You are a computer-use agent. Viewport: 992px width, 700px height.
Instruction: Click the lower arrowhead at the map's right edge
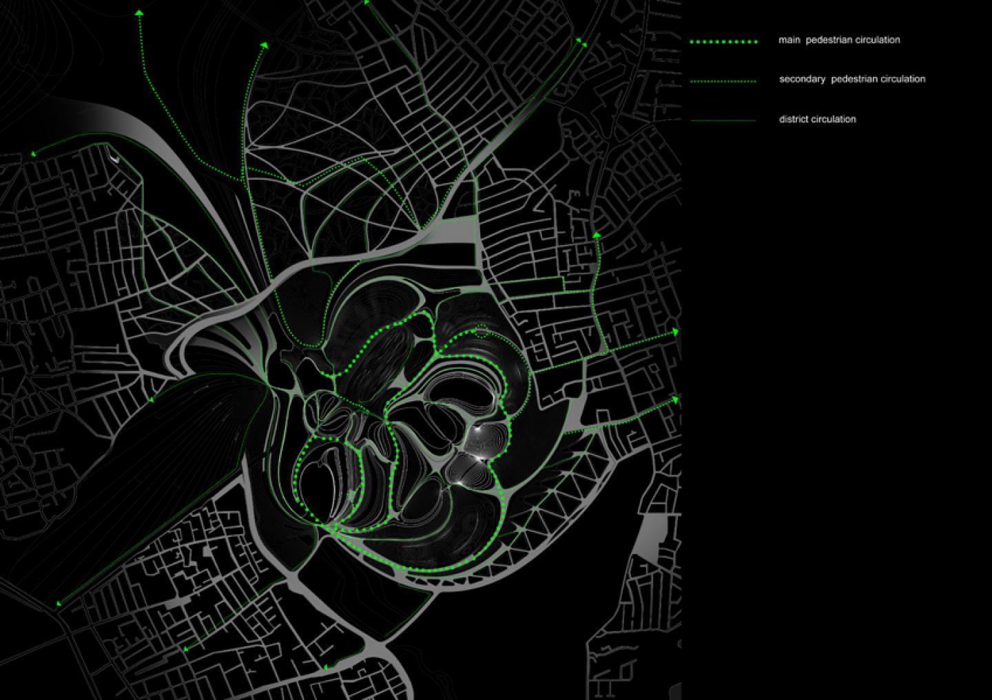coord(675,400)
